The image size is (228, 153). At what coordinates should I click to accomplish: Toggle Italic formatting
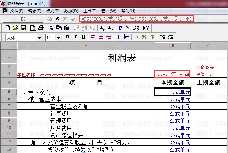tap(75, 37)
